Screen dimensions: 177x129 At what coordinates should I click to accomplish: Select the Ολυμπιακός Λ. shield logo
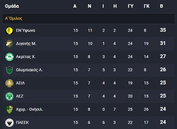point(9,70)
